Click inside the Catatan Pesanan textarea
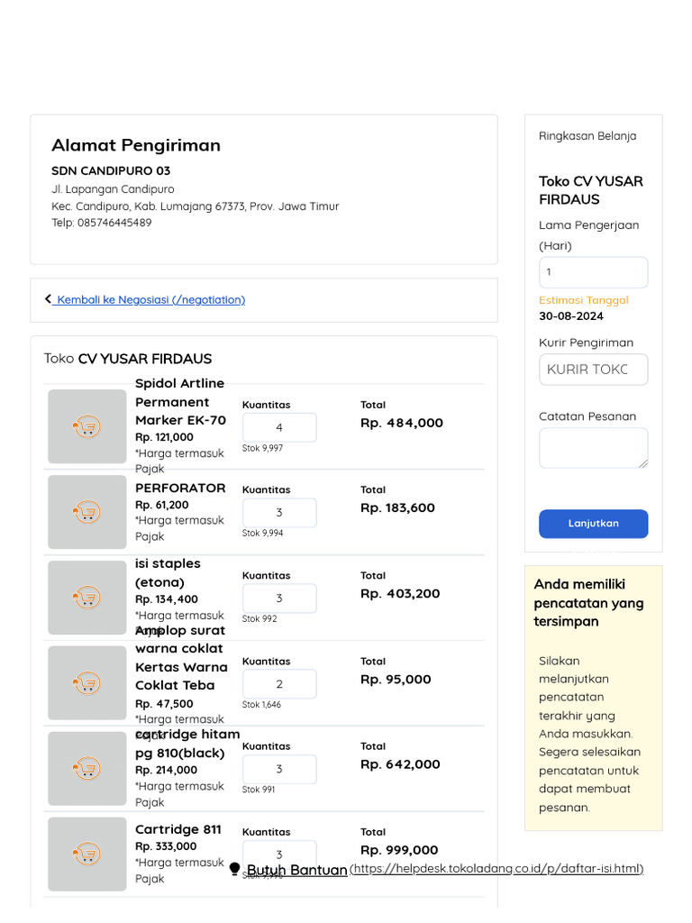 pos(592,447)
